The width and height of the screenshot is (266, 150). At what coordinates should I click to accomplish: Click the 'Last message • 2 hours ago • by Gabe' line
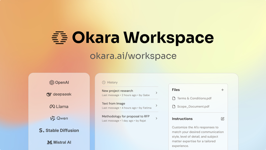point(126,95)
